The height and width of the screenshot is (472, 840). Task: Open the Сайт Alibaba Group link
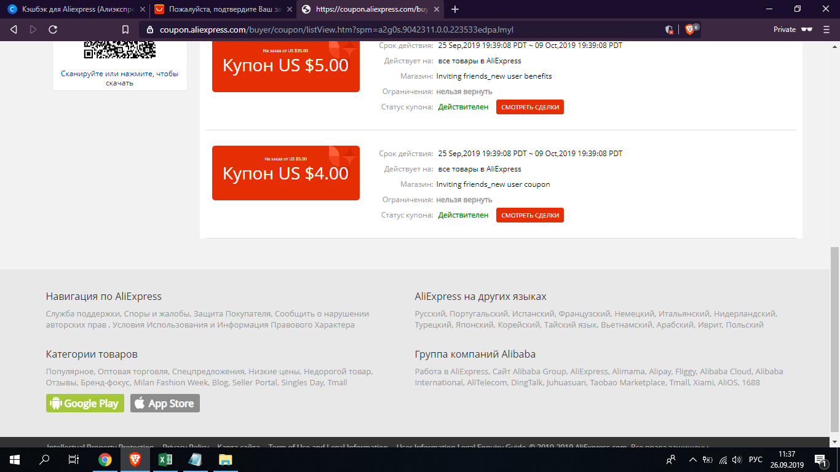529,371
